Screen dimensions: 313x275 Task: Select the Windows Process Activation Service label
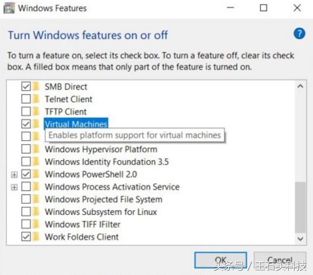coord(112,187)
